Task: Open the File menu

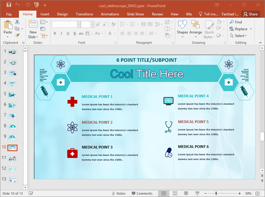Action: pos(9,14)
